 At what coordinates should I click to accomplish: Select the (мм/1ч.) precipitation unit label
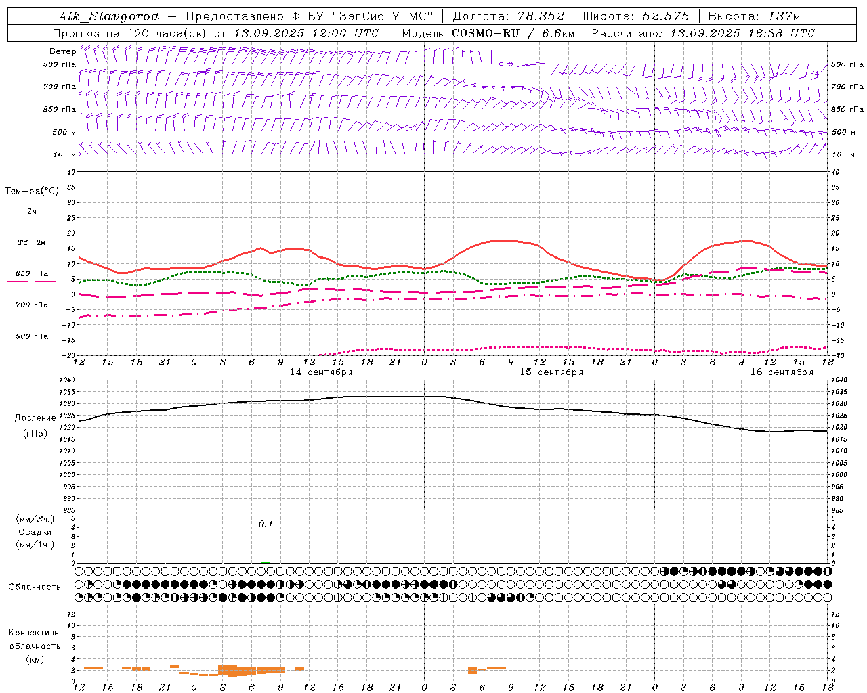[x=35, y=545]
